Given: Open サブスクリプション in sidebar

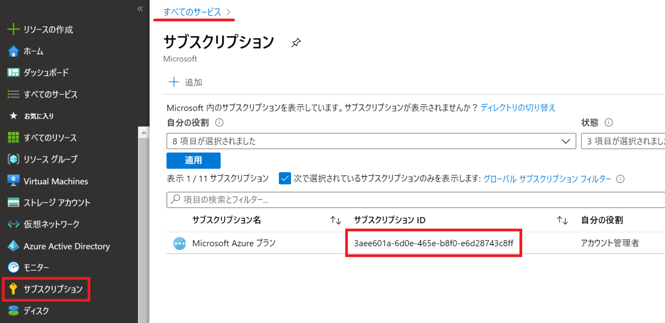Looking at the screenshot, I should click(x=53, y=289).
